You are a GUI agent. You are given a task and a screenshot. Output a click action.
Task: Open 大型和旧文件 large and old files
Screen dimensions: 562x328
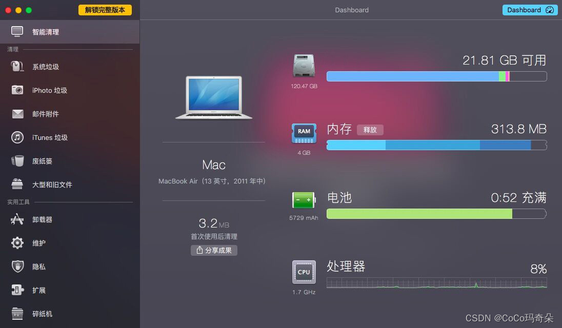pos(70,184)
